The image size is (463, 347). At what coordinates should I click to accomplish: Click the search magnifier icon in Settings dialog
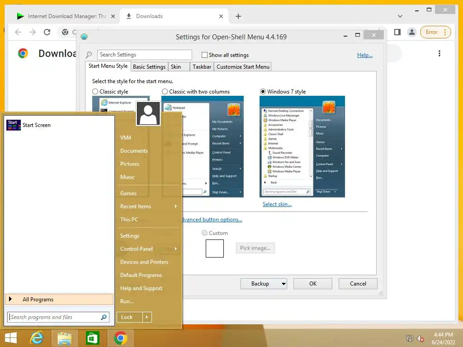click(x=89, y=55)
